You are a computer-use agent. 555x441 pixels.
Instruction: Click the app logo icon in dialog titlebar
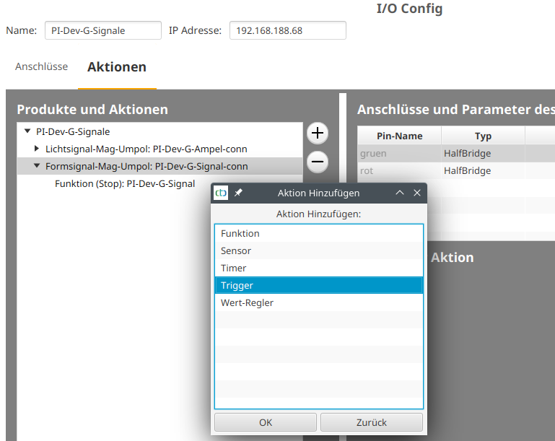[x=222, y=193]
